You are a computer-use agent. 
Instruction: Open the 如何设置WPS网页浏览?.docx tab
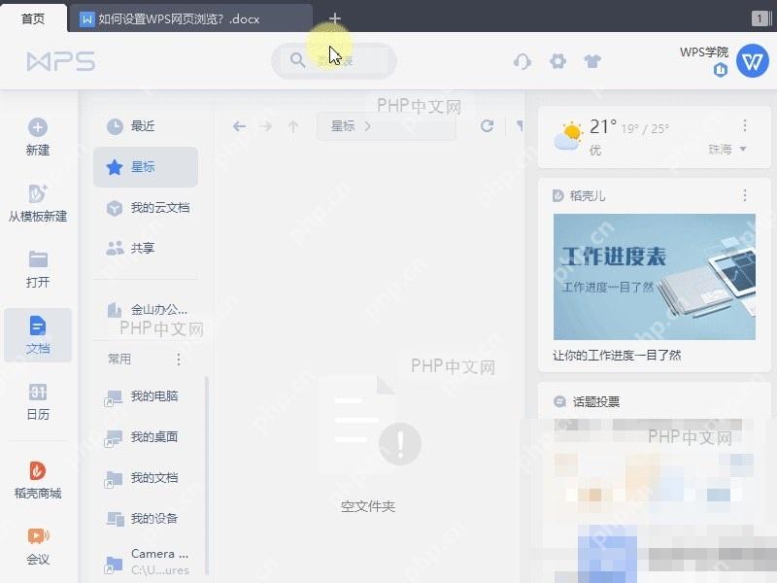tap(190, 18)
